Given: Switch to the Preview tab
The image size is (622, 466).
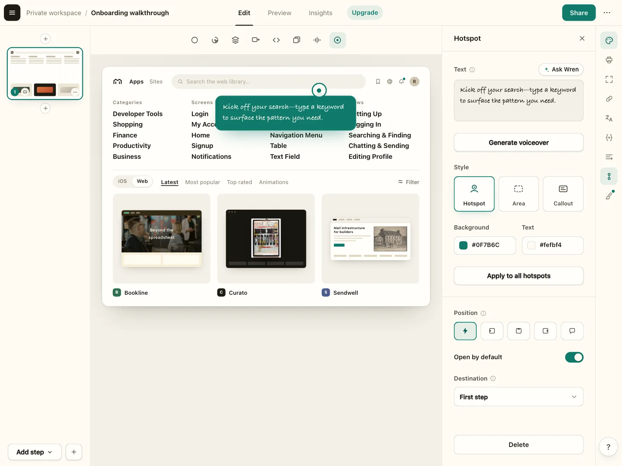Looking at the screenshot, I should coord(280,13).
